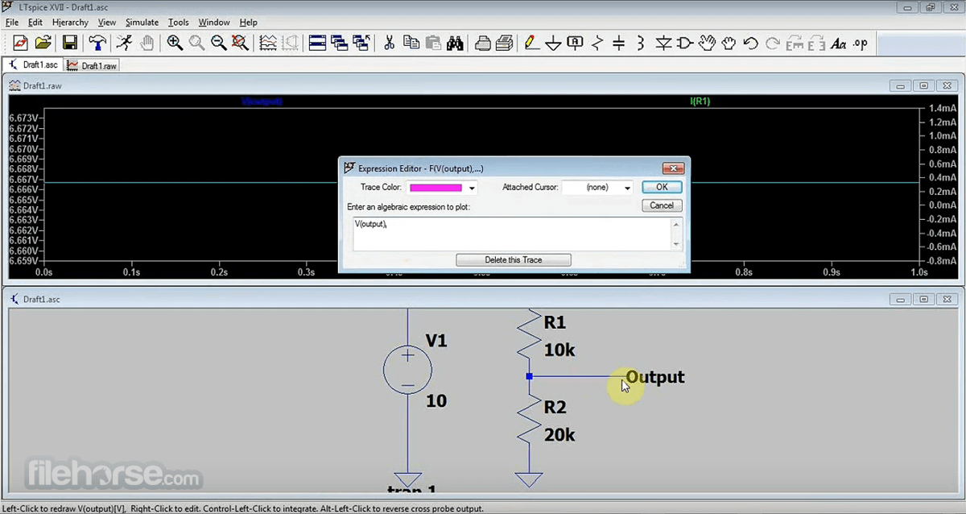
Task: Confirm Expression Editor with OK
Action: click(x=662, y=187)
